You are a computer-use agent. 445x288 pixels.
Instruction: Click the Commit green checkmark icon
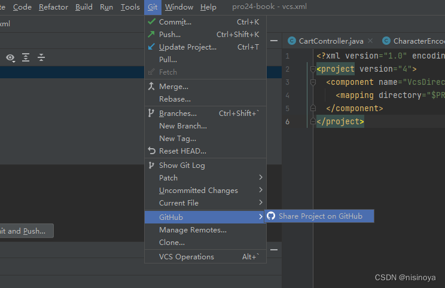151,22
